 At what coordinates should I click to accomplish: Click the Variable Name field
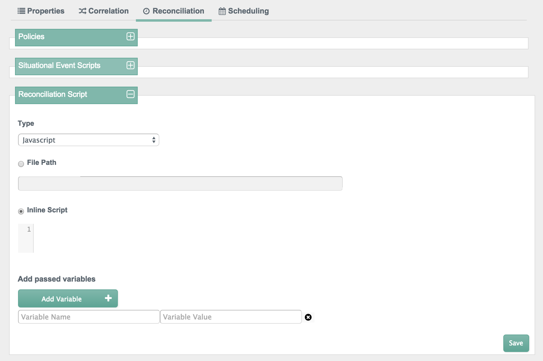pos(89,317)
